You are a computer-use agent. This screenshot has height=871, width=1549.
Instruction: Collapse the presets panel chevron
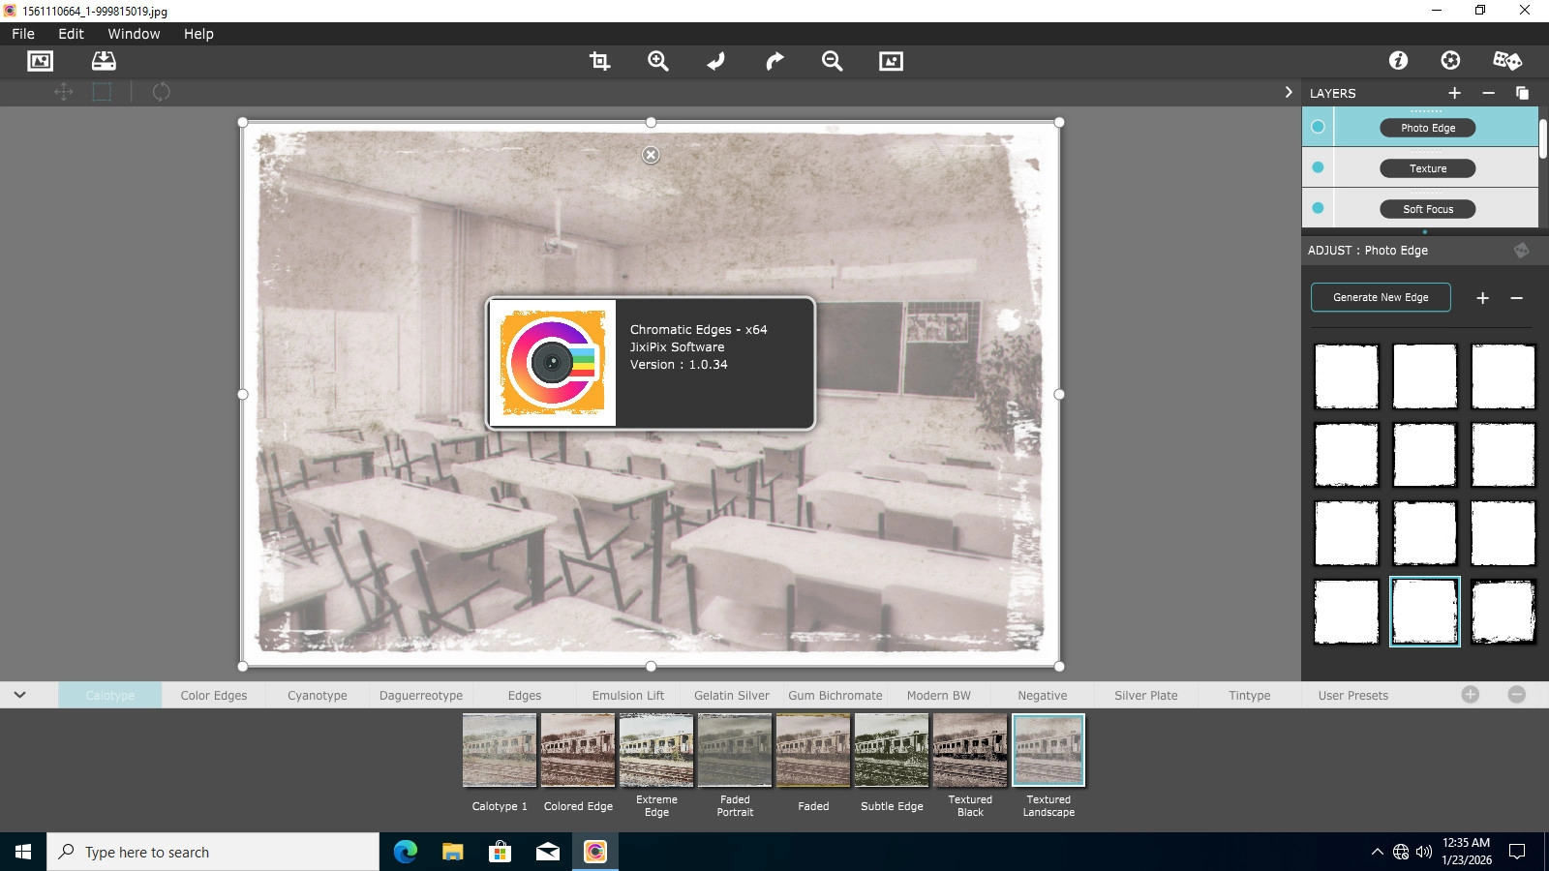click(x=19, y=695)
